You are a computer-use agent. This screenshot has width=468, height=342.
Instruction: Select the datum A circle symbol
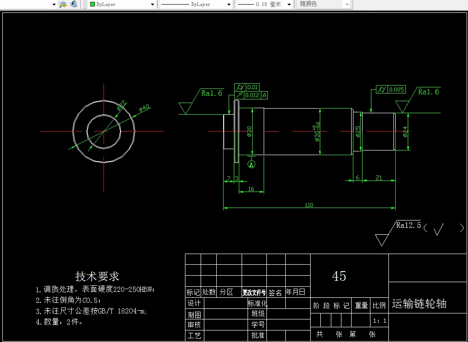(x=252, y=164)
